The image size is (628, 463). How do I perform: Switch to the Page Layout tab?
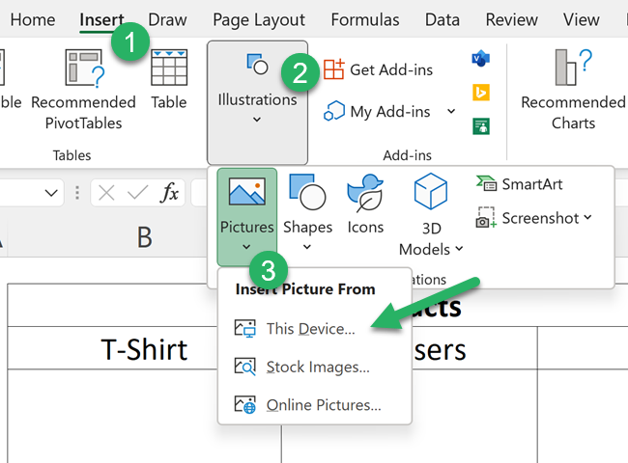[258, 19]
